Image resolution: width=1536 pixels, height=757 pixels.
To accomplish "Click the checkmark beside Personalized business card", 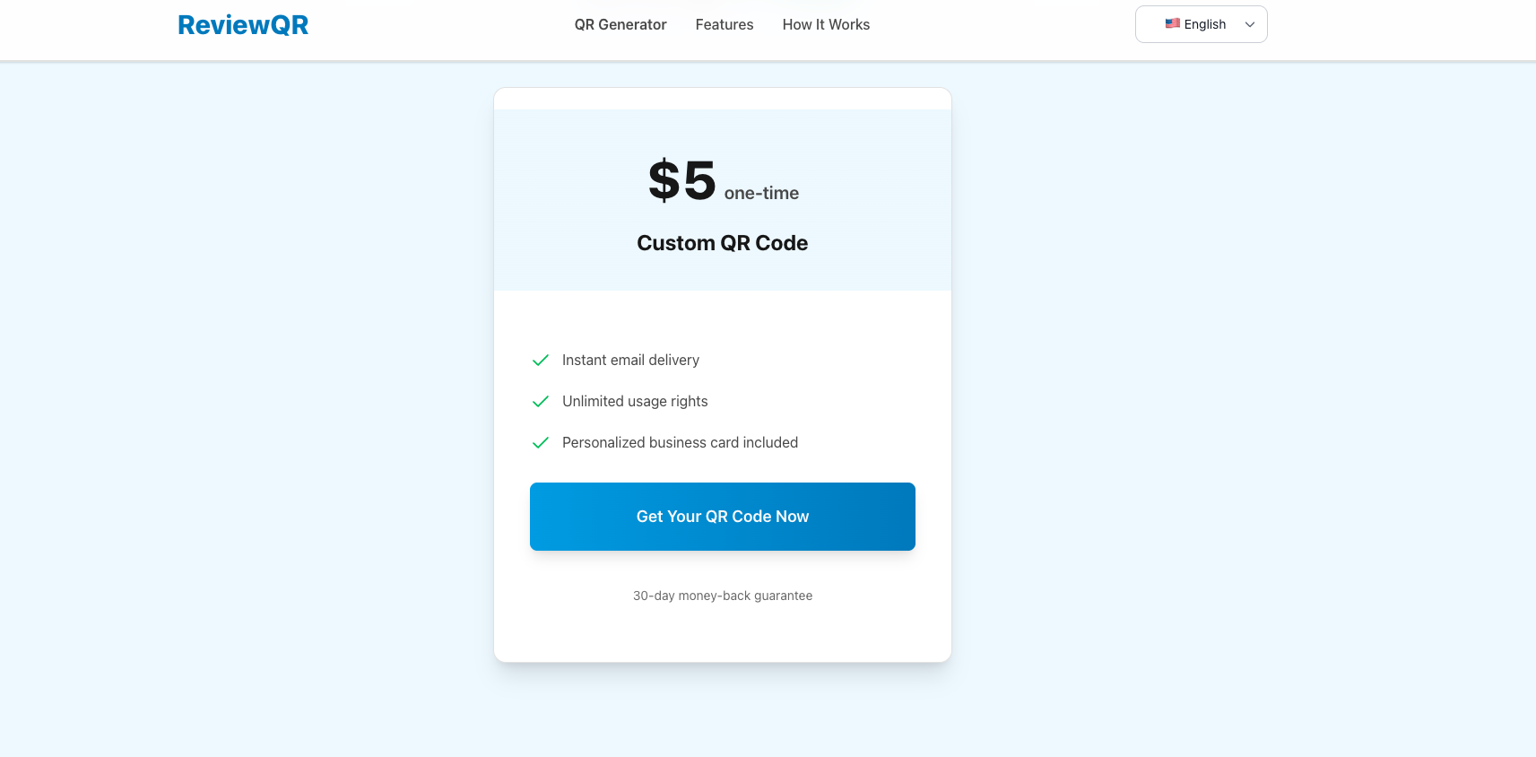I will pos(540,442).
